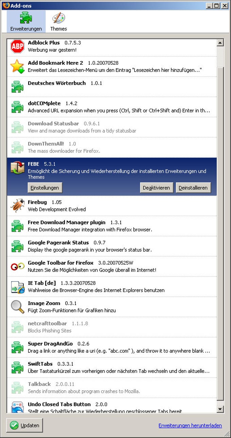This screenshot has width=231, height=438.
Task: Select the Adblock Plus extension name
Action: [x=44, y=43]
